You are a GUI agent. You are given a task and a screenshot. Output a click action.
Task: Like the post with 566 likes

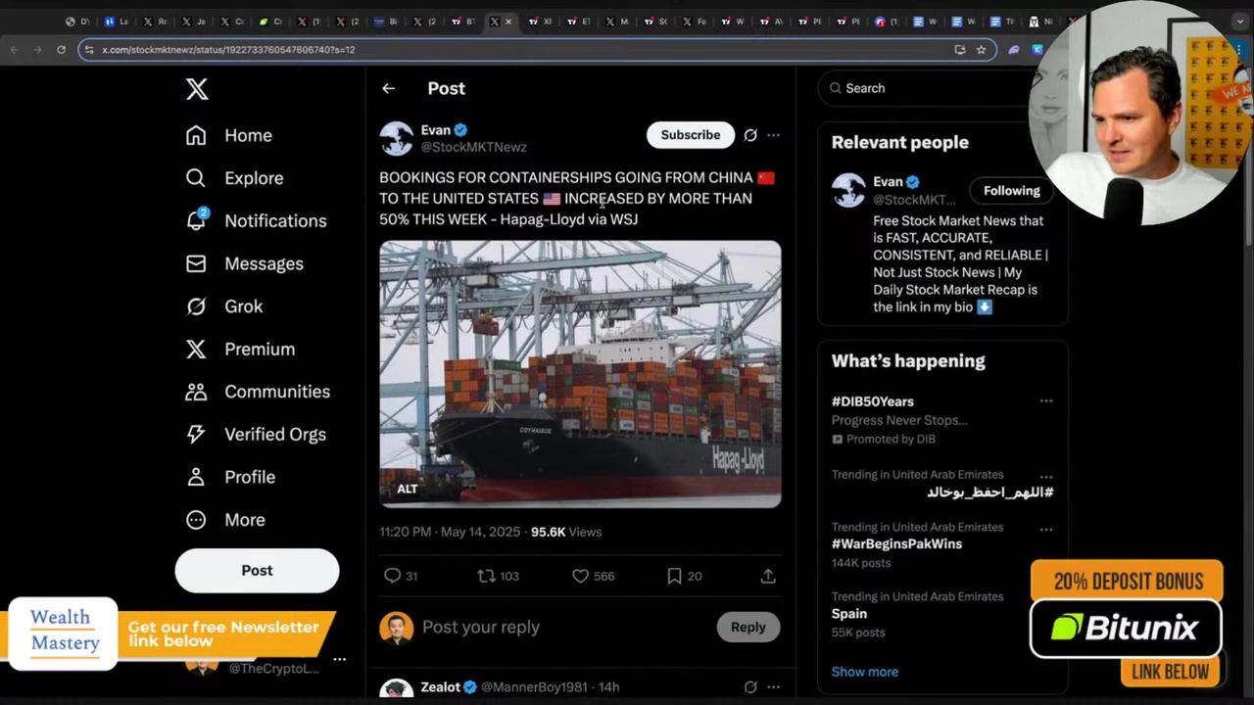(x=580, y=576)
